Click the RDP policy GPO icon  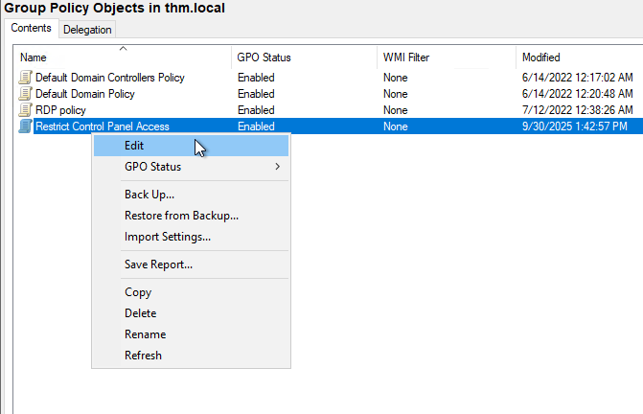click(x=26, y=110)
